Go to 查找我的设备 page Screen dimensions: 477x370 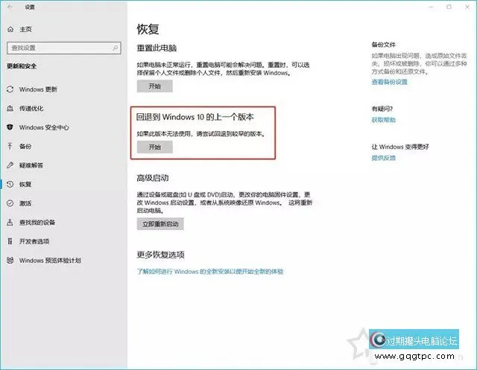click(37, 223)
